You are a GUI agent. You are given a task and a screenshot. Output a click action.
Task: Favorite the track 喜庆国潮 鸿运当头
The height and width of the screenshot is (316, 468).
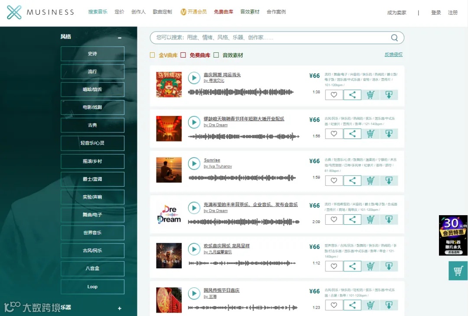pos(334,94)
